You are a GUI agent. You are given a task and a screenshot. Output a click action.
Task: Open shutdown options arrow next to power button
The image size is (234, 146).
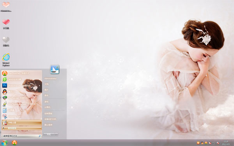[56, 134]
